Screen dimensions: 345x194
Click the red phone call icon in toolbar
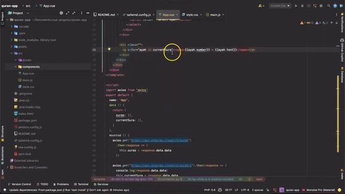315,6
